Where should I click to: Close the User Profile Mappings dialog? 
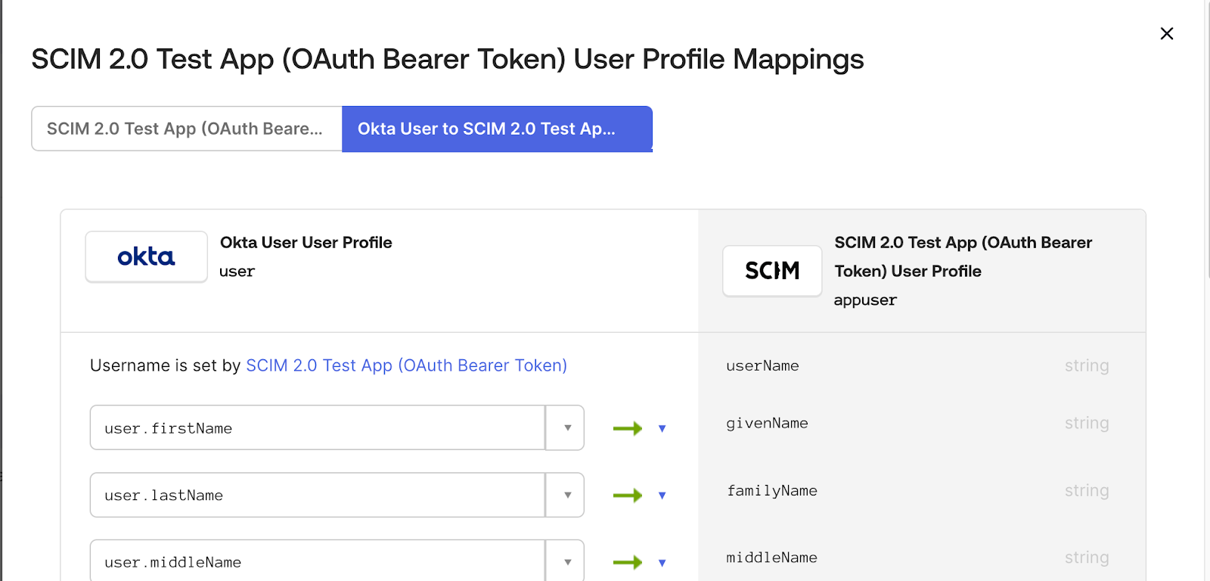click(1167, 33)
